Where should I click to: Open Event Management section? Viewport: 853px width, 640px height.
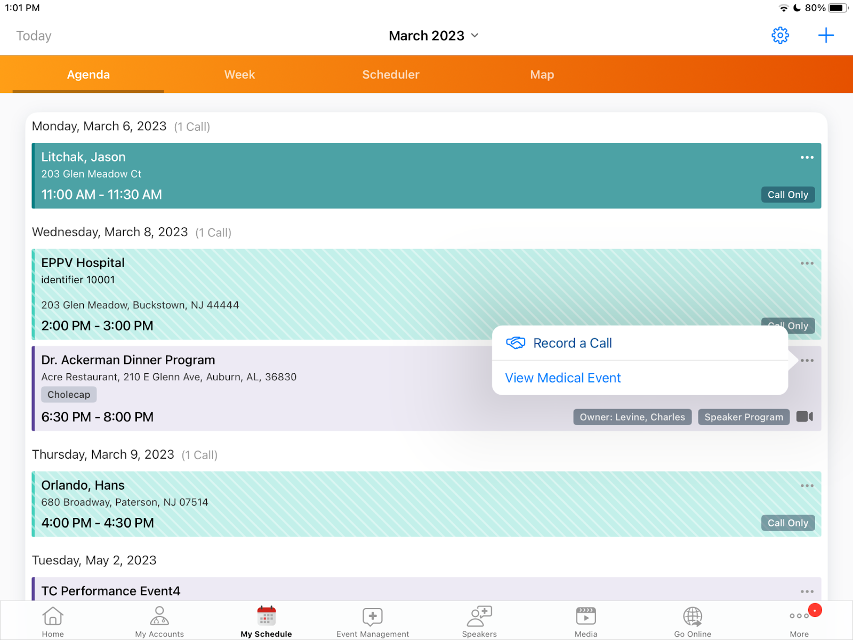(x=373, y=622)
